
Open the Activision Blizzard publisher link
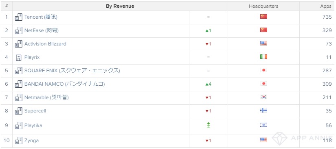[45, 44]
